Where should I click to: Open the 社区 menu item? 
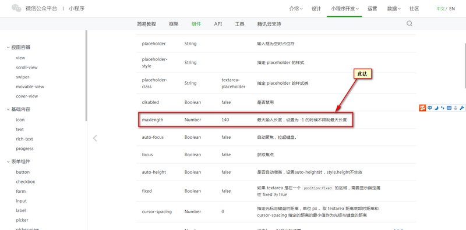pyautogui.click(x=414, y=9)
